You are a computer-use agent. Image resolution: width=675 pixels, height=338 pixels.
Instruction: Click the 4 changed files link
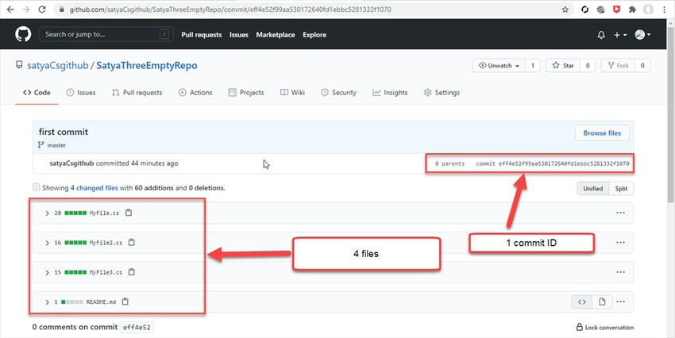pos(94,188)
